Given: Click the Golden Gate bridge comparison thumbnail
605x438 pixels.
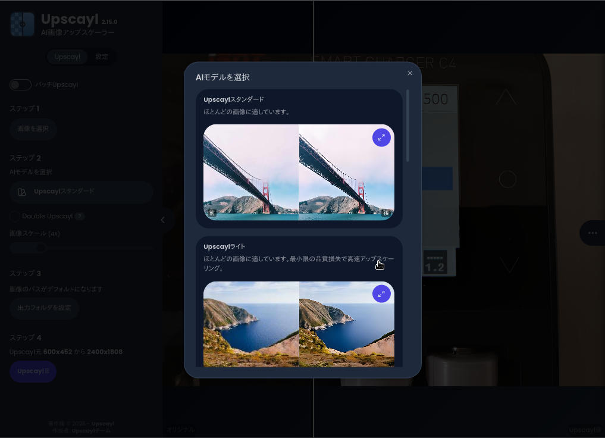Looking at the screenshot, I should (299, 172).
